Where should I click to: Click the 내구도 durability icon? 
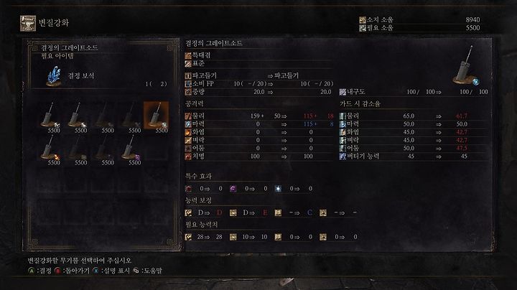pyautogui.click(x=343, y=92)
